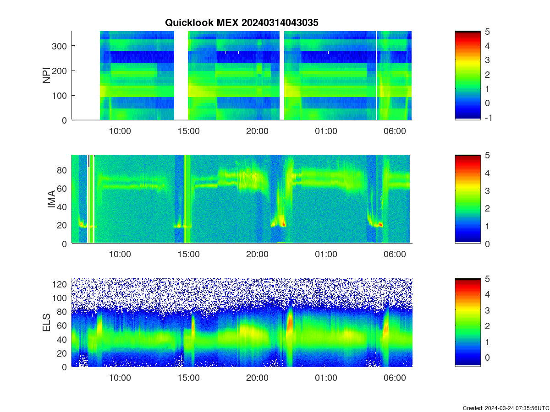Click the 80 tick on IMA y-axis

click(62, 170)
